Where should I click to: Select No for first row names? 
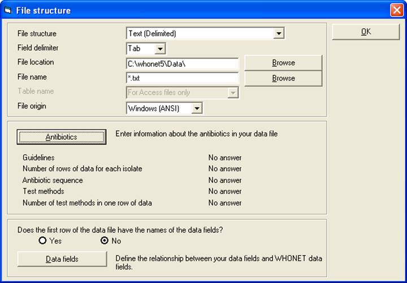click(x=105, y=241)
